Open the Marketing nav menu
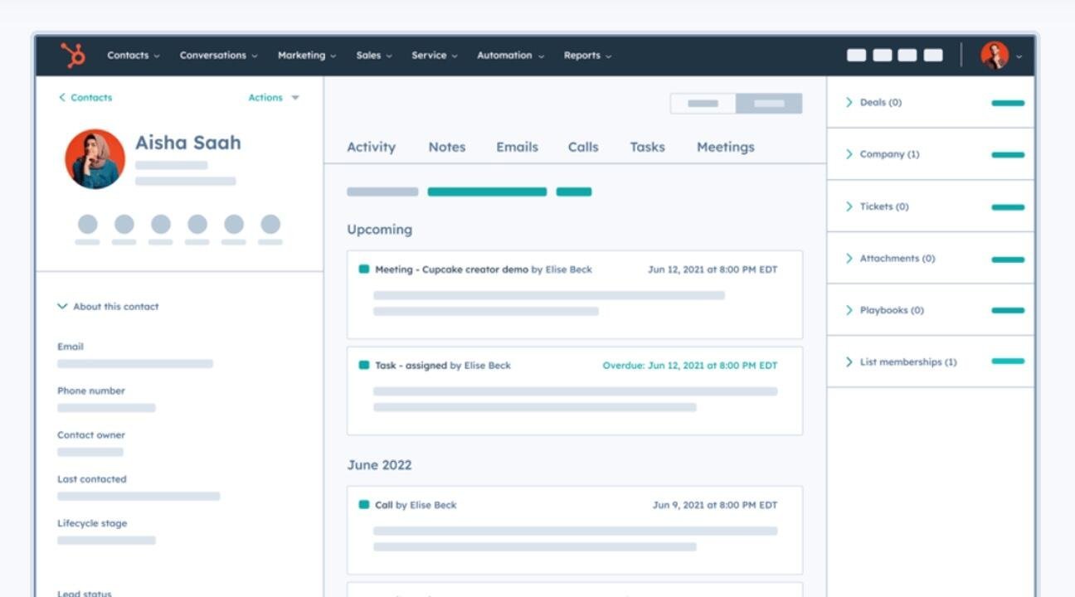The height and width of the screenshot is (597, 1075). tap(306, 56)
